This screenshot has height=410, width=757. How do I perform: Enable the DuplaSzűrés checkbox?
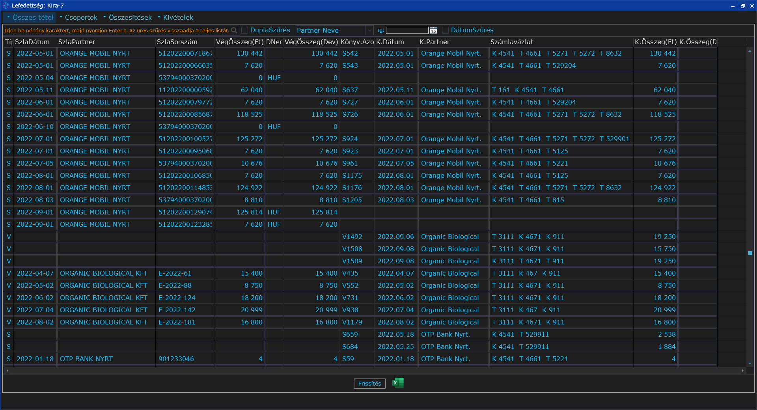click(x=245, y=30)
